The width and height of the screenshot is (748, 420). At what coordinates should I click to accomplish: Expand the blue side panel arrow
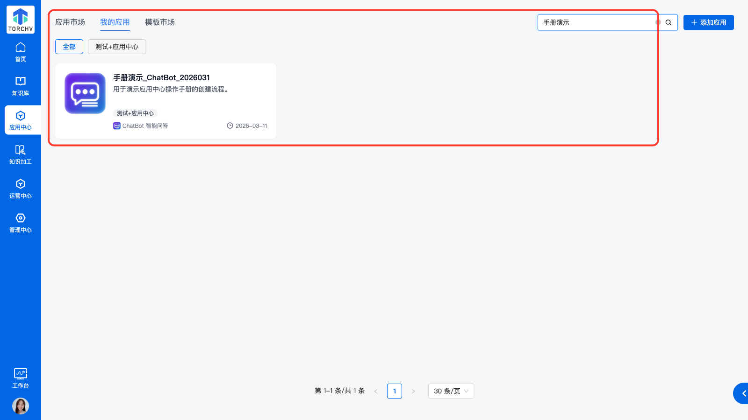[x=743, y=393]
